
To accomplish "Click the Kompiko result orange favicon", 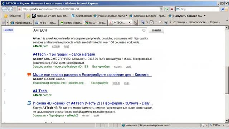I will 29,75.
